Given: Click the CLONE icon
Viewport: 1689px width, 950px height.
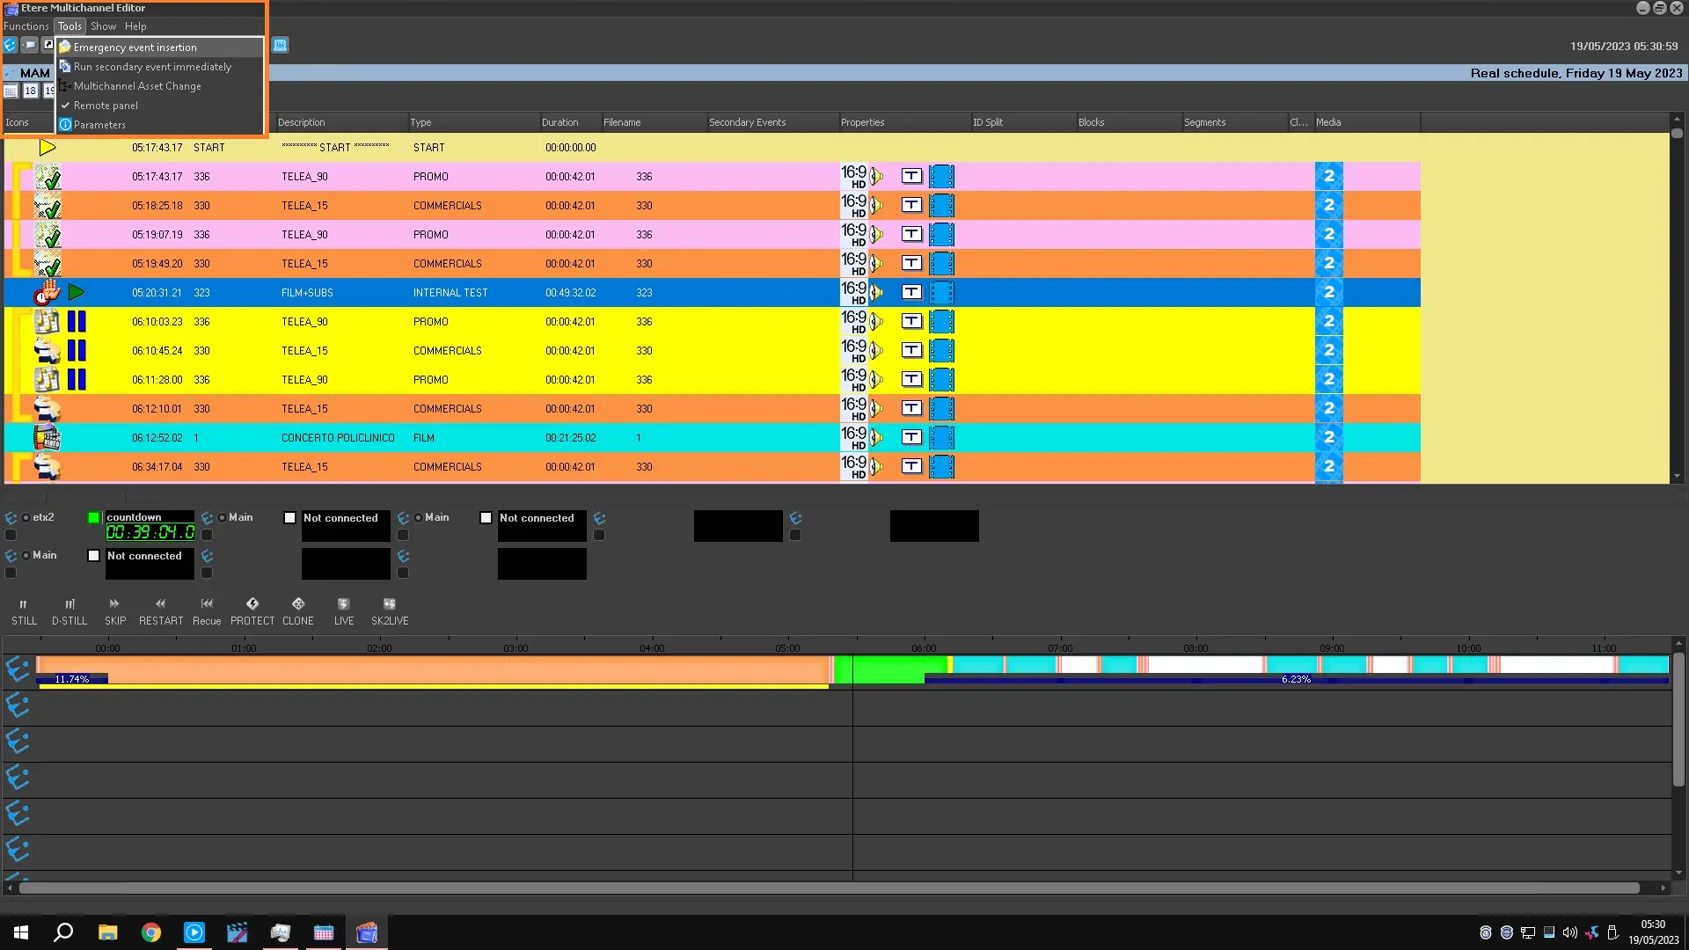Looking at the screenshot, I should 298,604.
